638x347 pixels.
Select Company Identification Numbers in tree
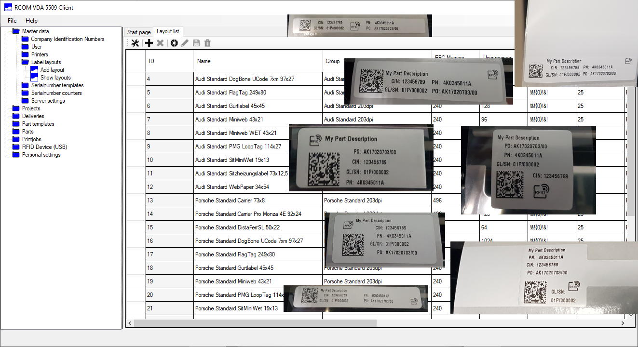(x=68, y=39)
